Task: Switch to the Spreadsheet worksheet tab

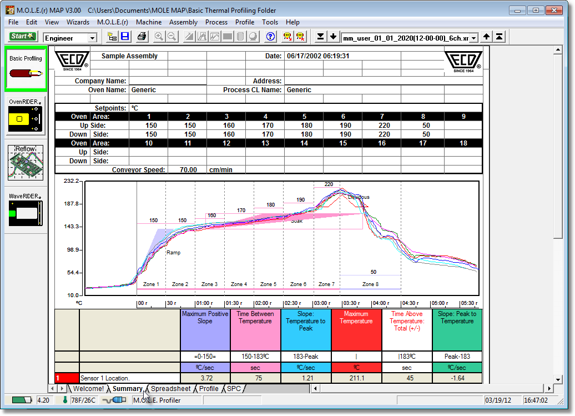Action: pyautogui.click(x=170, y=388)
